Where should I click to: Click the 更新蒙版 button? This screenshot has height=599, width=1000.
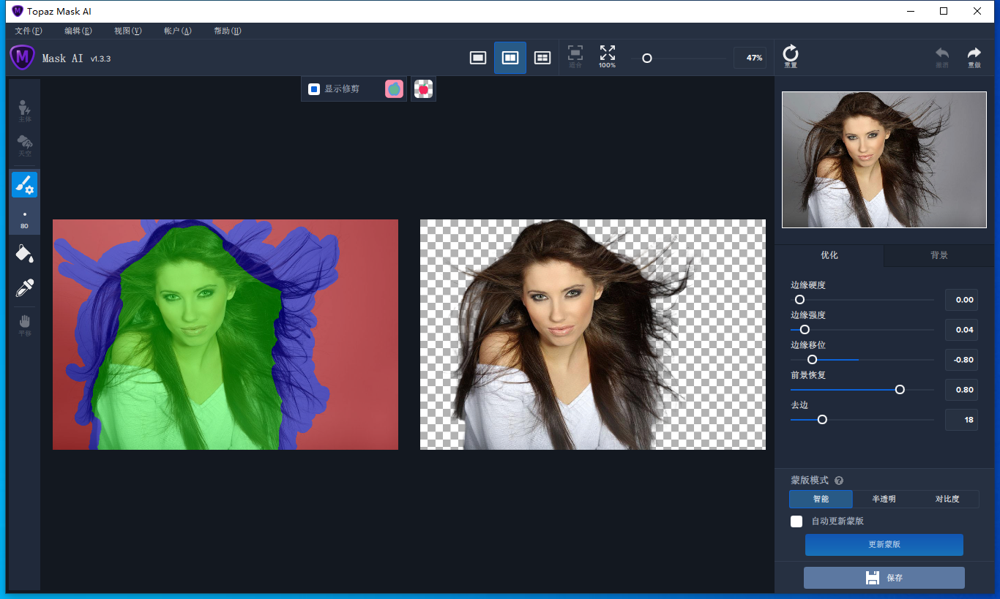884,545
